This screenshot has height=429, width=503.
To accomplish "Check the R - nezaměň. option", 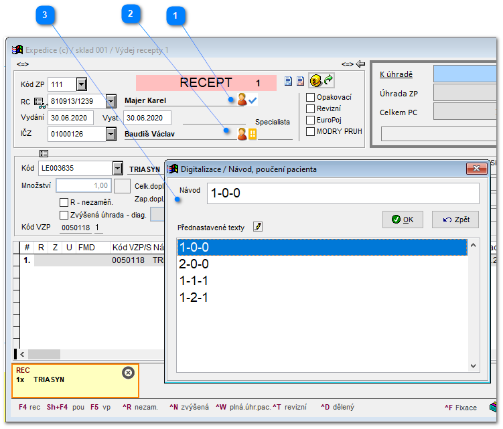I will pyautogui.click(x=64, y=202).
